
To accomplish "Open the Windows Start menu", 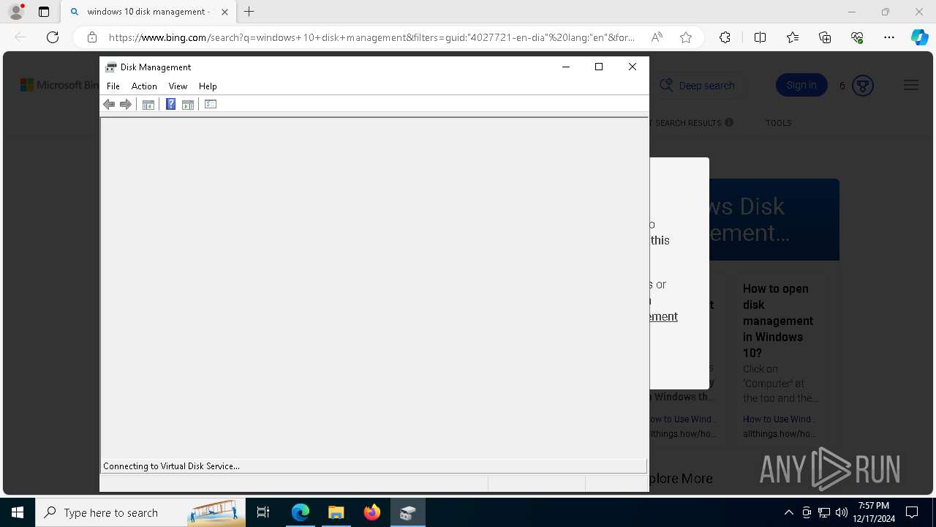I will click(18, 512).
